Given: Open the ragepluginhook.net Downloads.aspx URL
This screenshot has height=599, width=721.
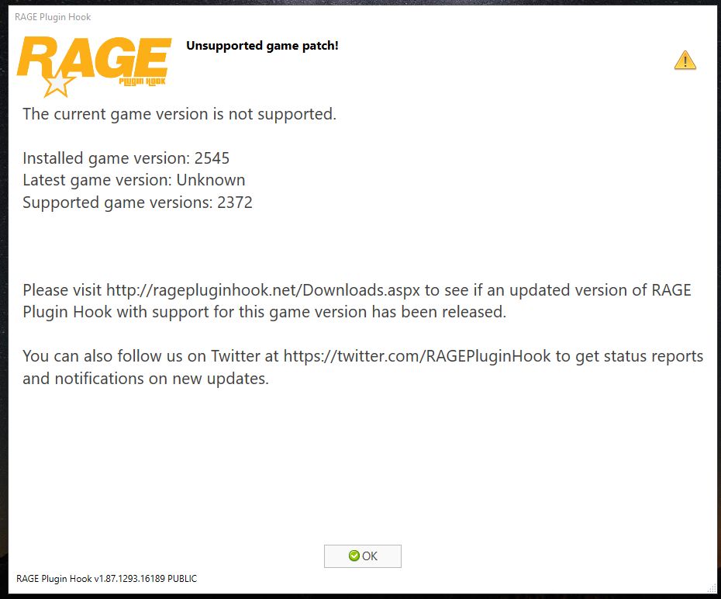Looking at the screenshot, I should point(263,290).
